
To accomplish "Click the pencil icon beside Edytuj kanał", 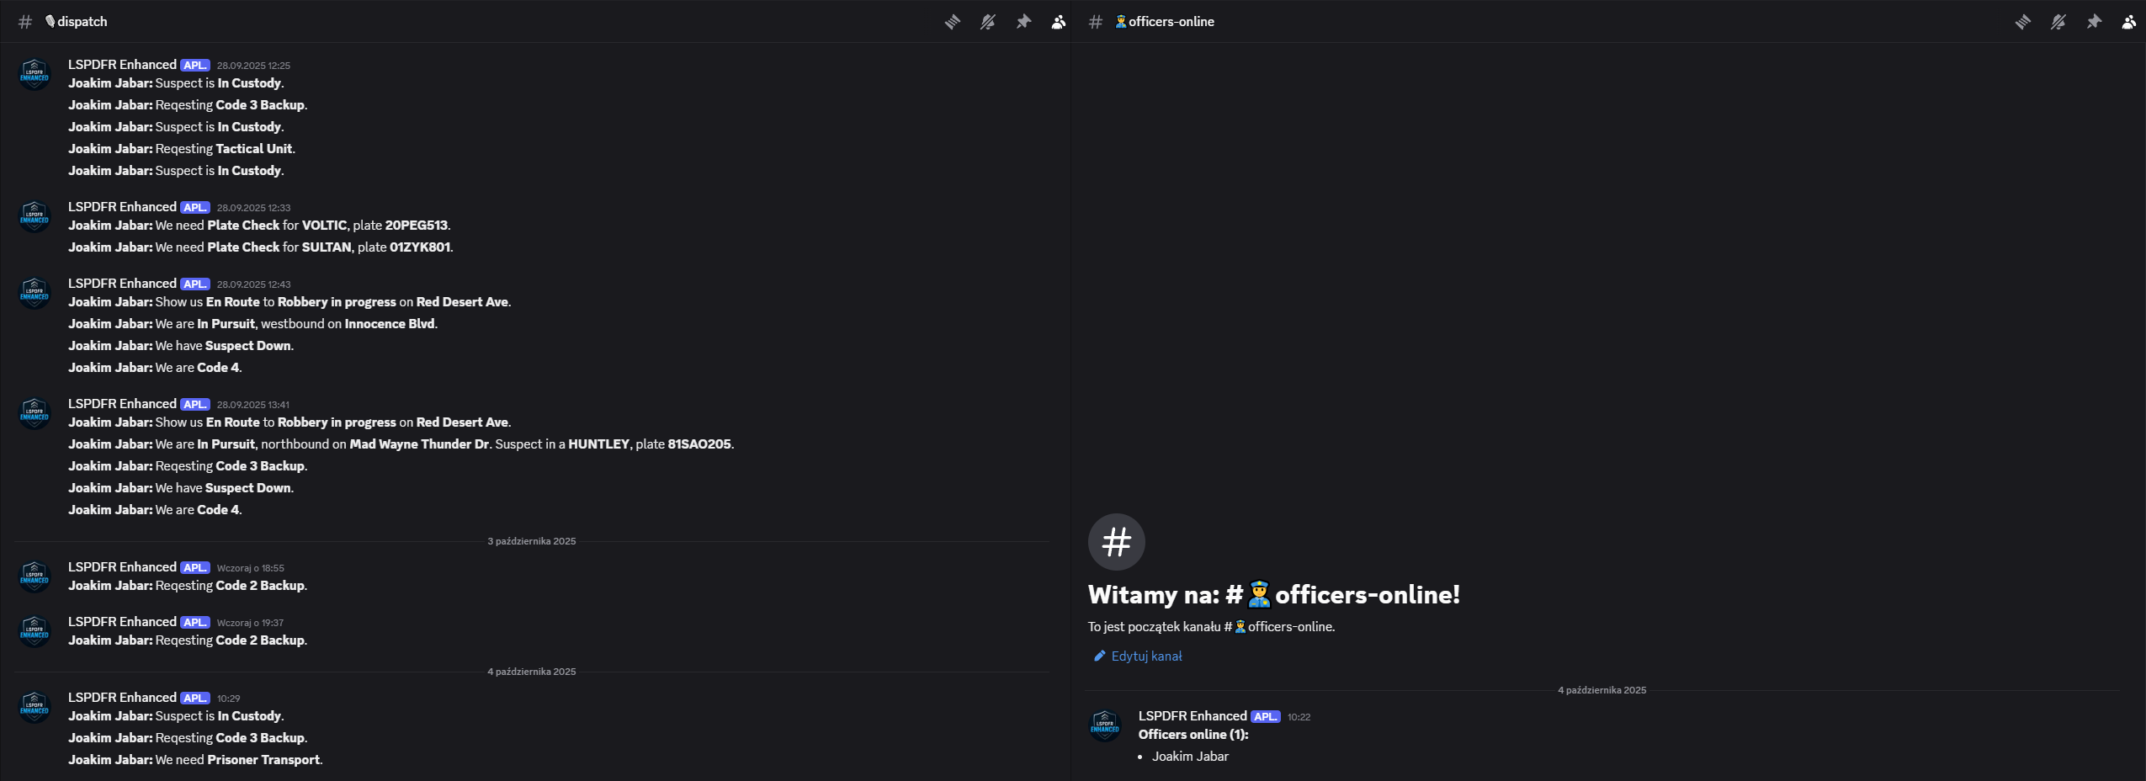I will [x=1099, y=656].
